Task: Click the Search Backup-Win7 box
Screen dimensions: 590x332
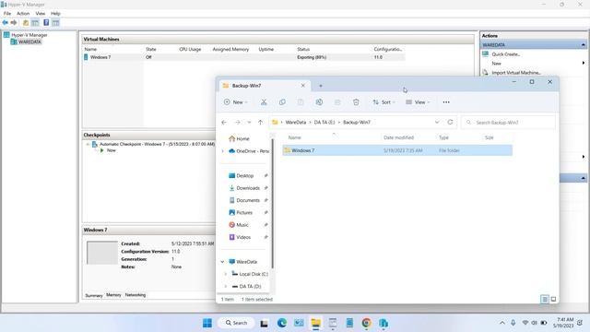Action: pyautogui.click(x=508, y=123)
